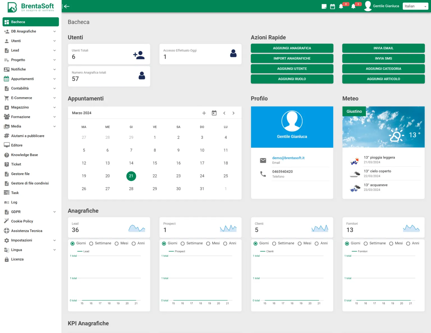Open Ticket in sidebar
Viewport: 431px width, 333px height.
click(16, 164)
